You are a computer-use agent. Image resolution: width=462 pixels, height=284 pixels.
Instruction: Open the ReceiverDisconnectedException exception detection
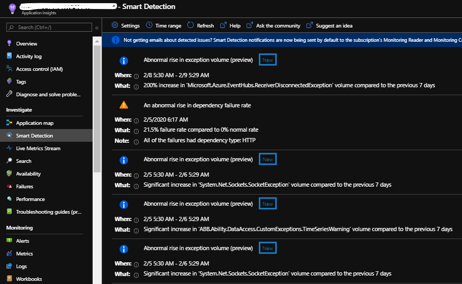click(x=198, y=60)
